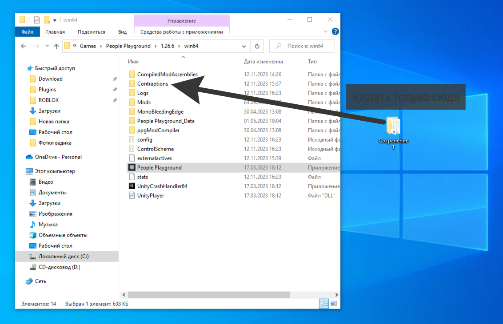Click the Refresh button in address bar
Viewport: 503px width, 324px height.
point(257,46)
